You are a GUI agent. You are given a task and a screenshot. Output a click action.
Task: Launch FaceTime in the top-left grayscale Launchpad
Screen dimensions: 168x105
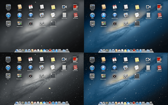click(x=64, y=7)
